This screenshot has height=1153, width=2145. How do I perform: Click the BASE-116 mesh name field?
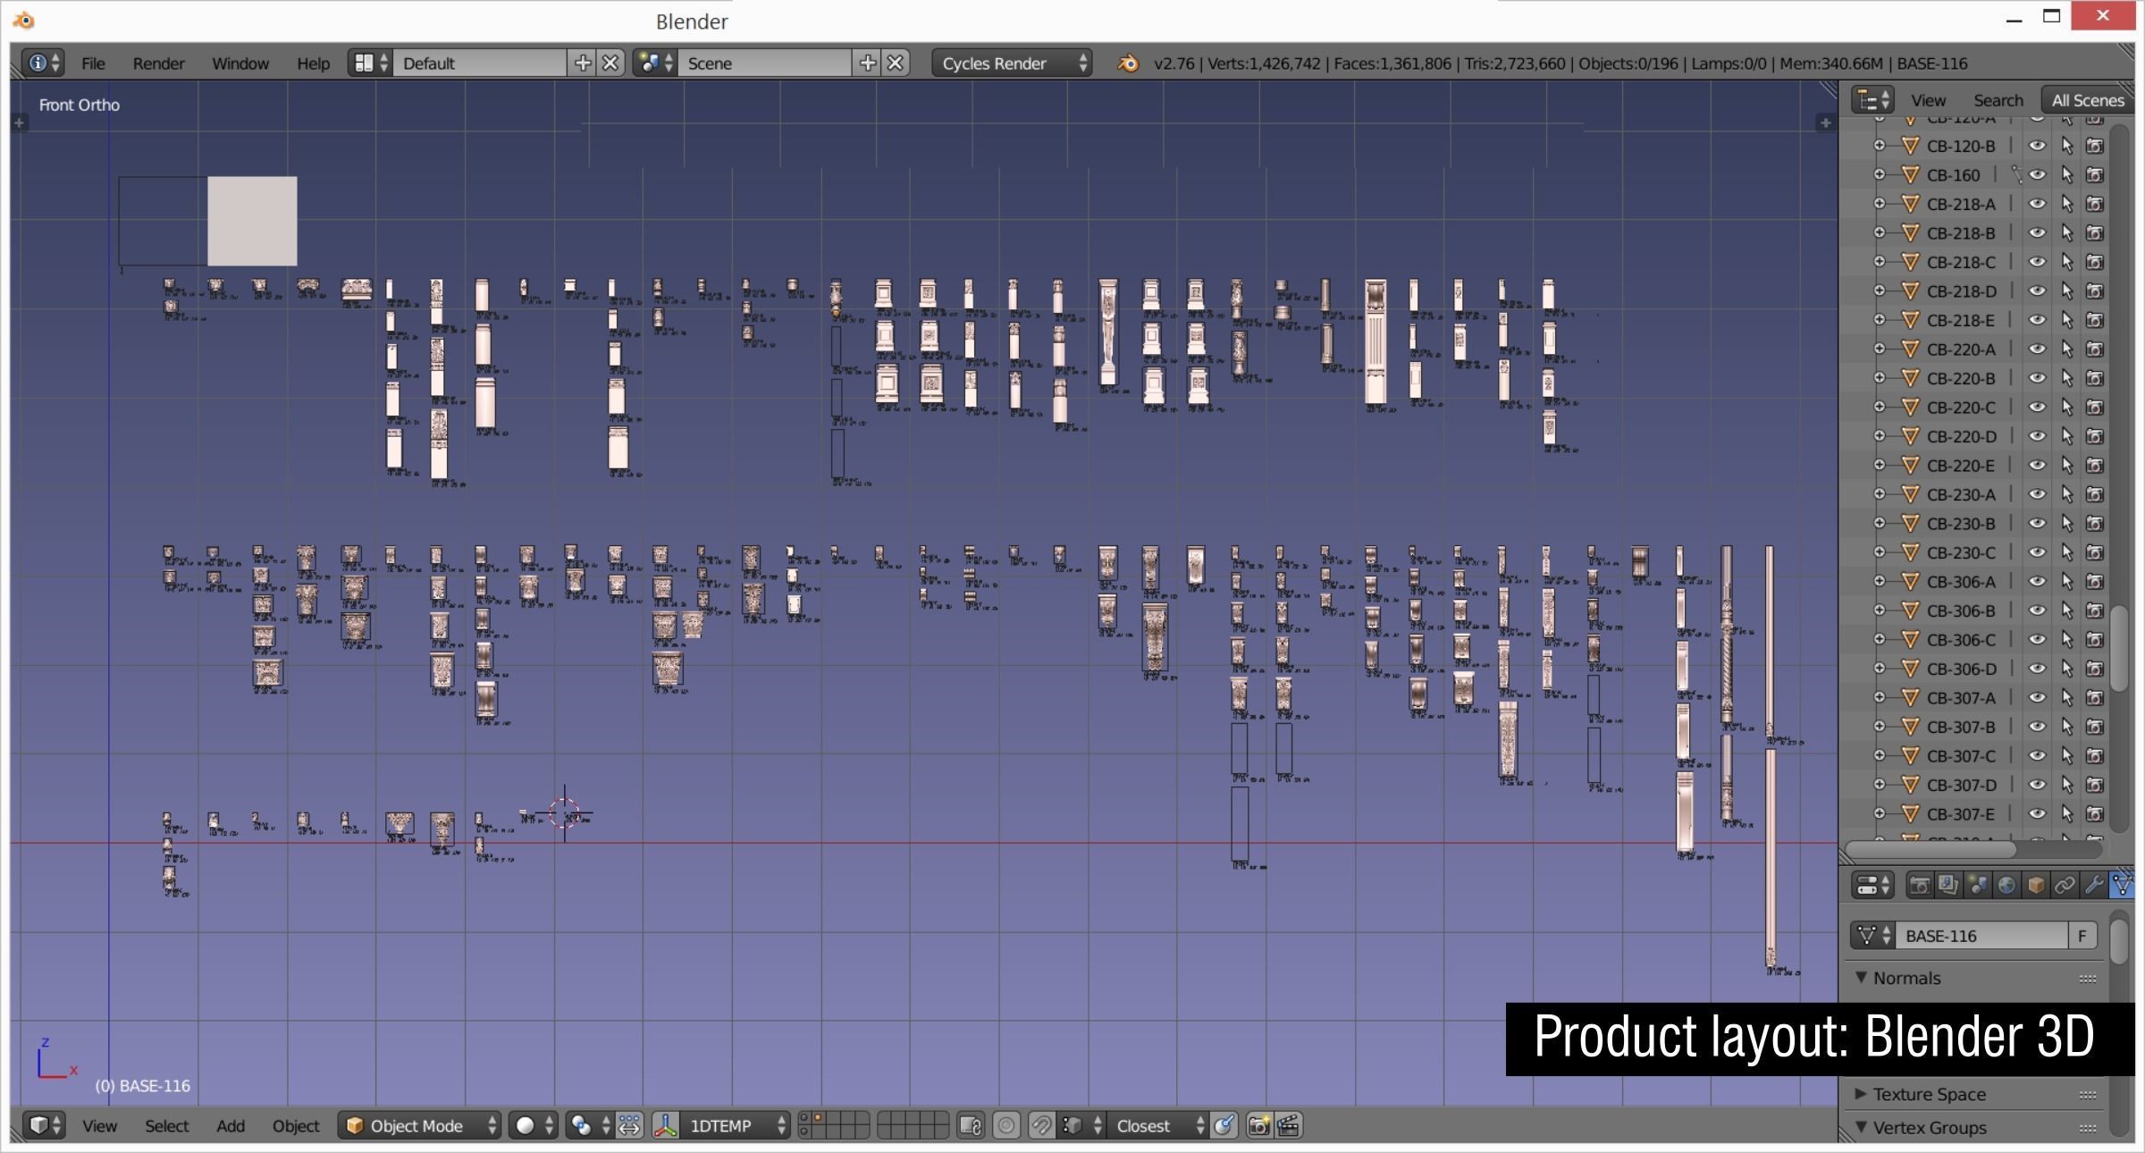[x=1982, y=936]
